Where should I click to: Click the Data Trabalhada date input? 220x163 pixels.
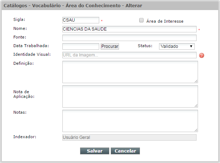click(x=81, y=46)
